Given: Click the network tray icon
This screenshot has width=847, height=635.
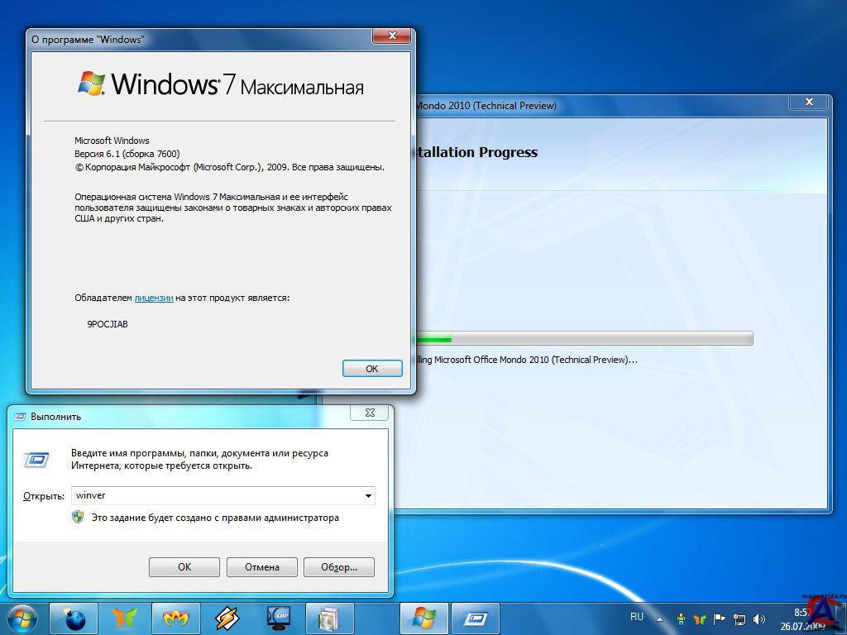Looking at the screenshot, I should (739, 618).
